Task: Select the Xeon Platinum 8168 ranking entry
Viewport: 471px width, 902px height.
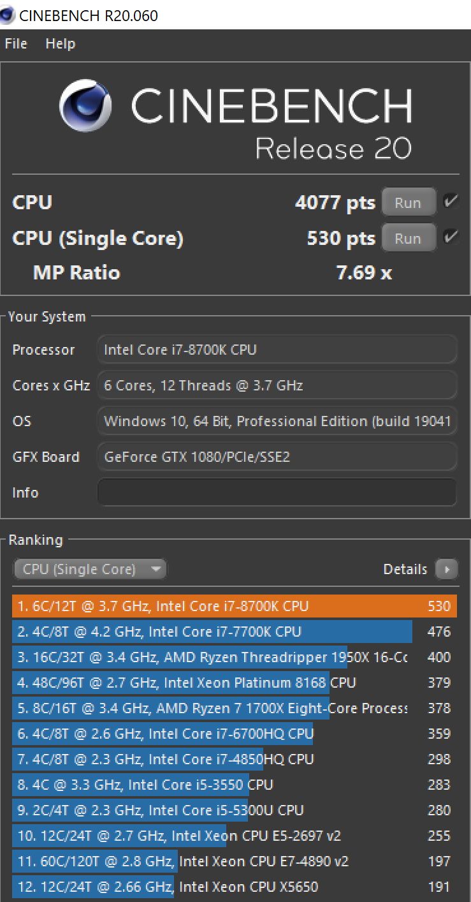Action: click(235, 683)
